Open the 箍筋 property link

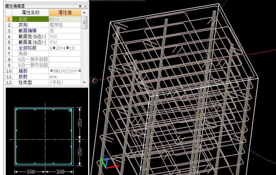point(23,71)
